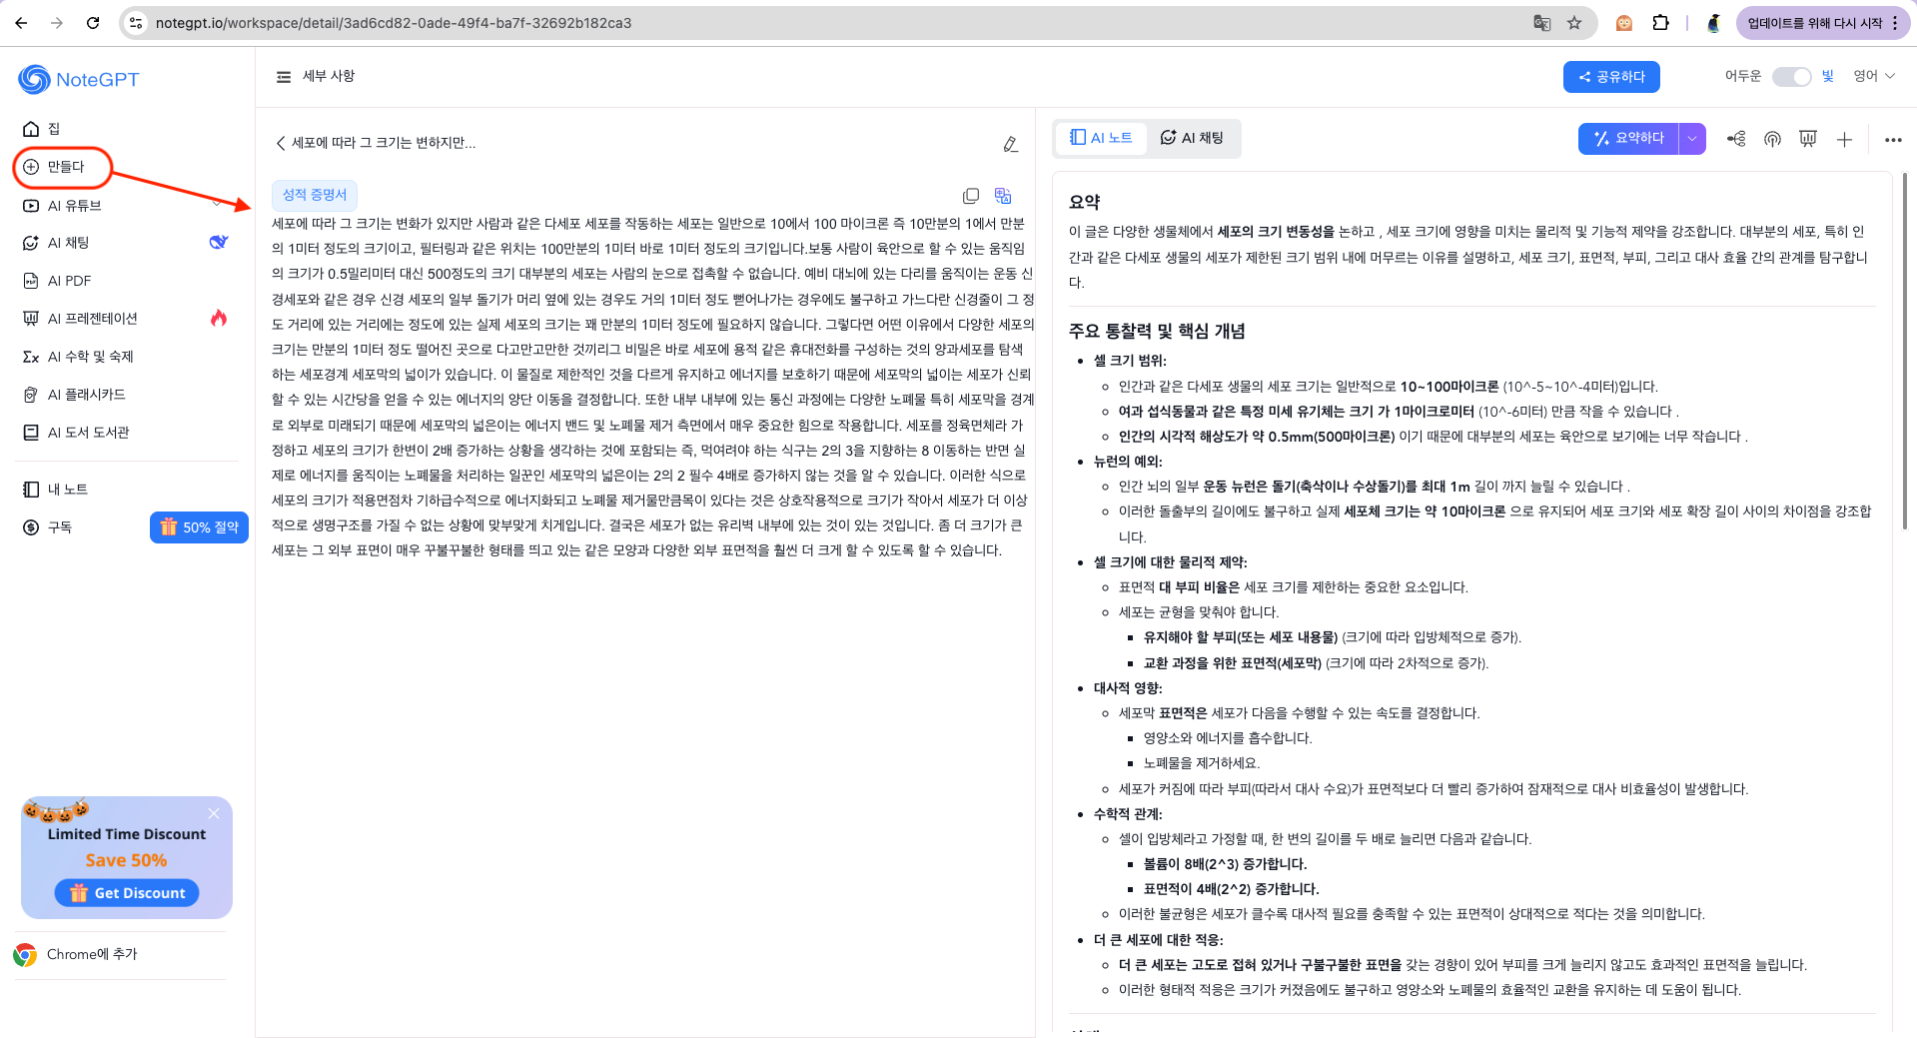The height and width of the screenshot is (1038, 1917).
Task: Click the plus icon to add content
Action: tap(1844, 140)
